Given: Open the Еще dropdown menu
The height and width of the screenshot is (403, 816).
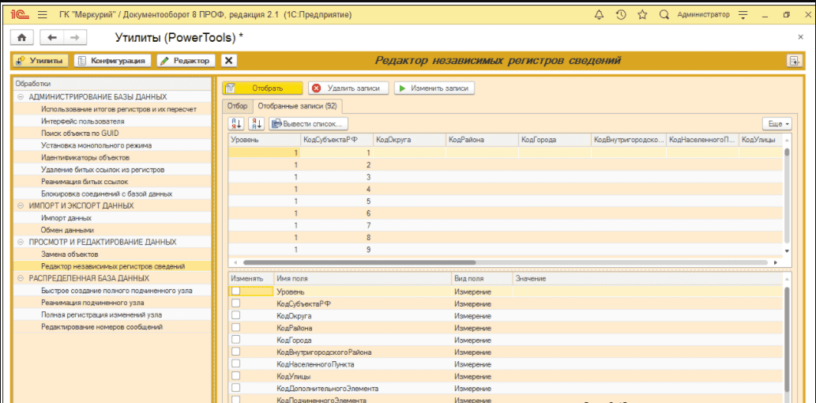Looking at the screenshot, I should pos(777,124).
